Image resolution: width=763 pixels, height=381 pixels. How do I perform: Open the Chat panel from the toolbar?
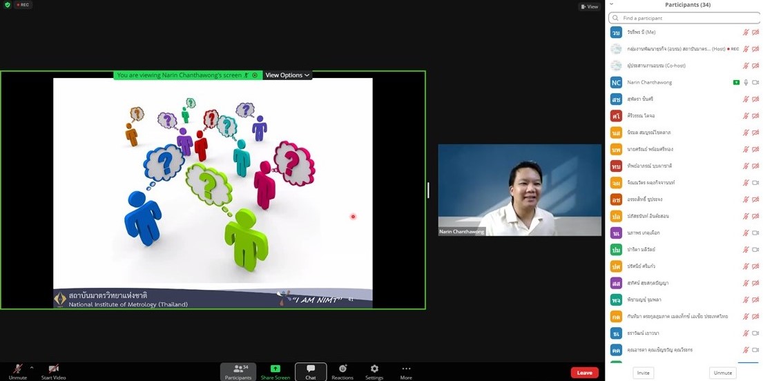(311, 371)
